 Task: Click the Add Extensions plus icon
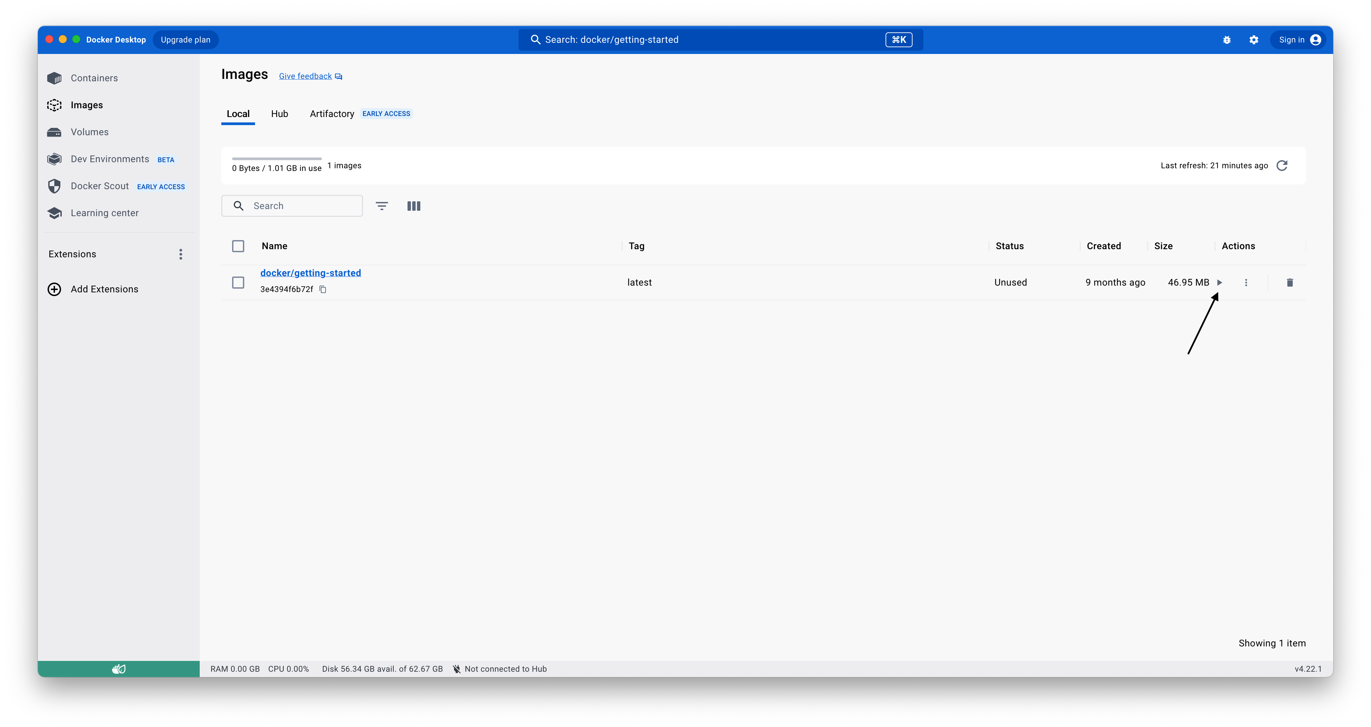point(54,289)
